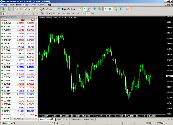The height and width of the screenshot is (125, 173).
Task: Open the Navigator folder-star icon
Action: pyautogui.click(x=25, y=9)
